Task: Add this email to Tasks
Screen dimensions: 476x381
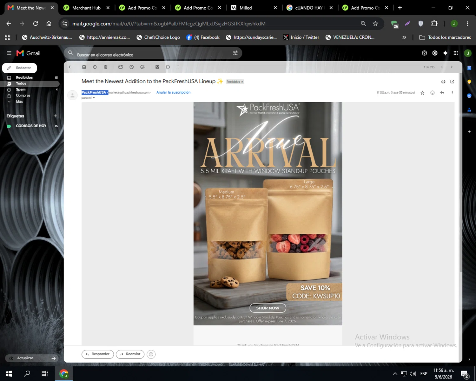Action: pyautogui.click(x=142, y=67)
